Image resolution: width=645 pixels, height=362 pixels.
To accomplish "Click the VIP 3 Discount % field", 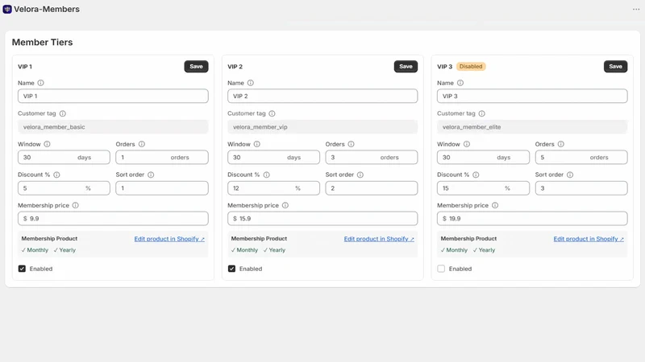I will click(x=483, y=188).
